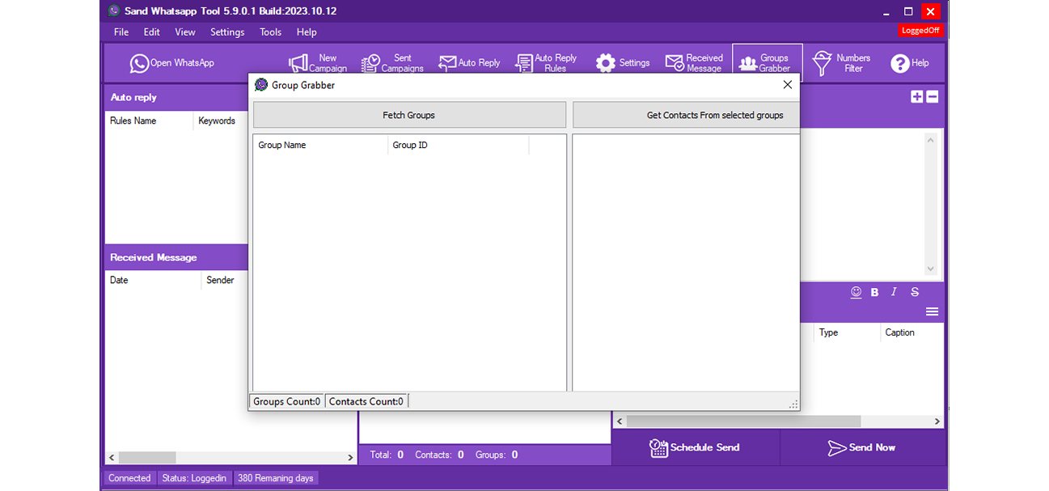The height and width of the screenshot is (491, 1049).
Task: Click the attachments list scroll-right arrow
Action: pos(937,421)
